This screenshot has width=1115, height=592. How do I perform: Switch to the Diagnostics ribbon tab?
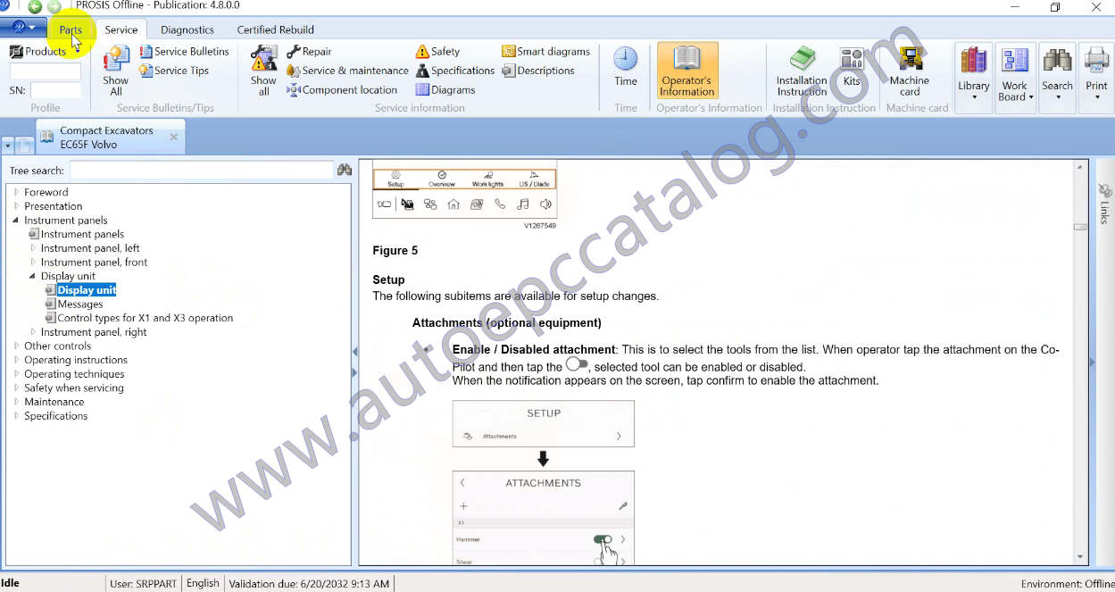click(x=187, y=29)
